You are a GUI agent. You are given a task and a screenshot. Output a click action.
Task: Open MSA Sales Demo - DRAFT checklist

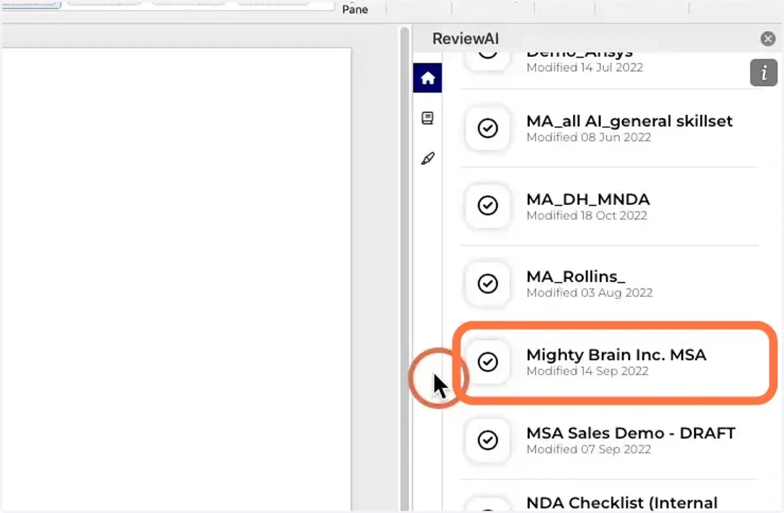pyautogui.click(x=630, y=433)
